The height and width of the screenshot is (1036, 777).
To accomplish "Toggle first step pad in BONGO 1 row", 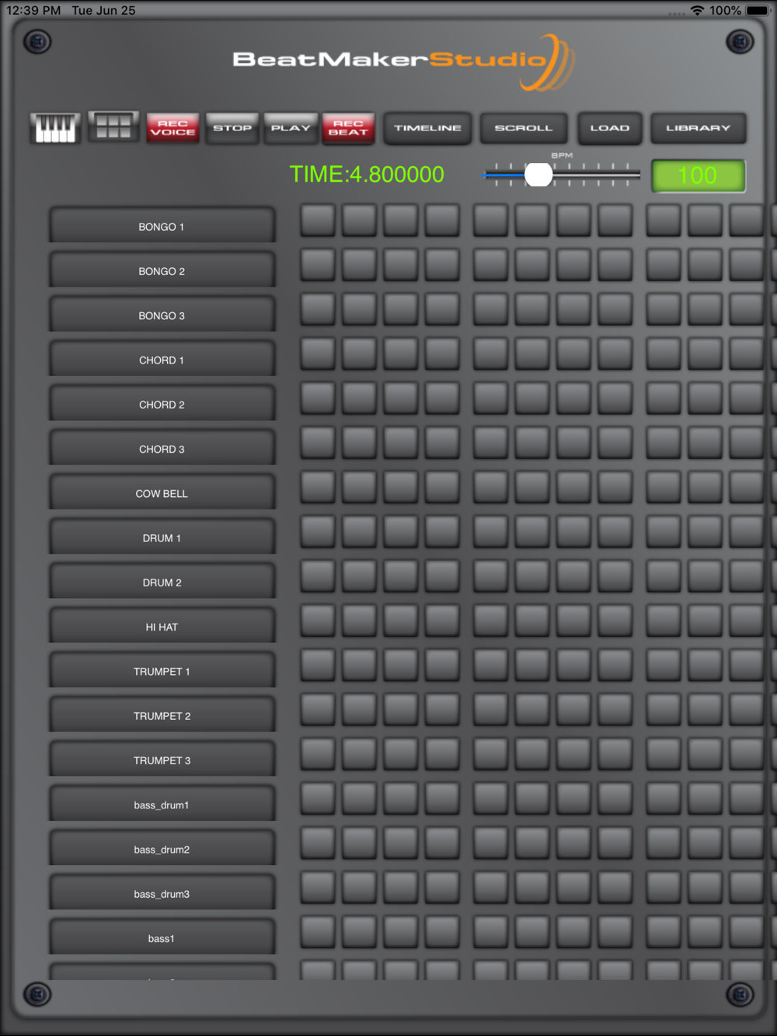I will (x=318, y=221).
